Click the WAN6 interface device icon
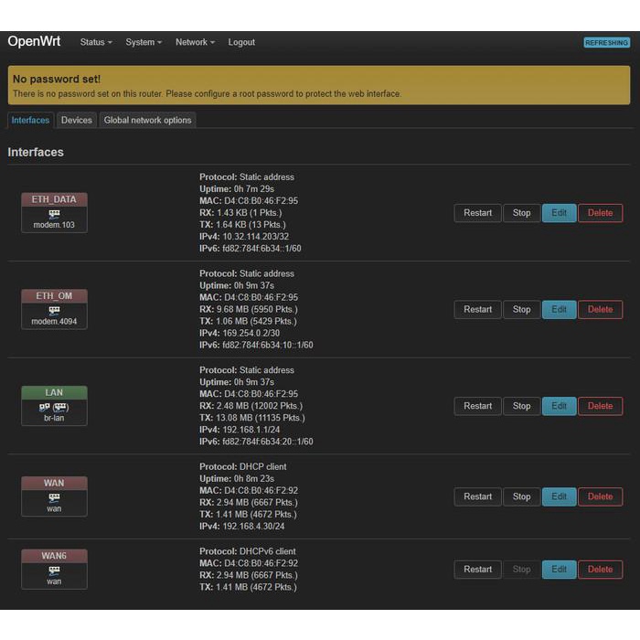The height and width of the screenshot is (640, 640). click(x=54, y=570)
